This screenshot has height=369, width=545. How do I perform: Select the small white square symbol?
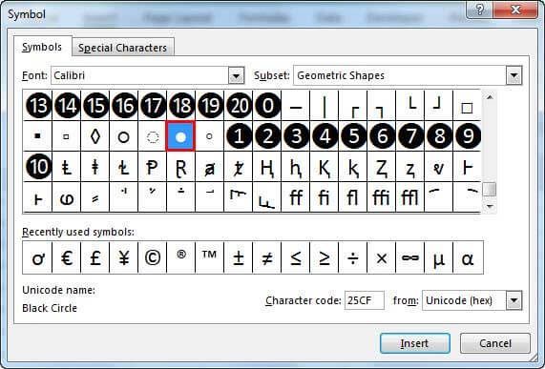[67, 136]
